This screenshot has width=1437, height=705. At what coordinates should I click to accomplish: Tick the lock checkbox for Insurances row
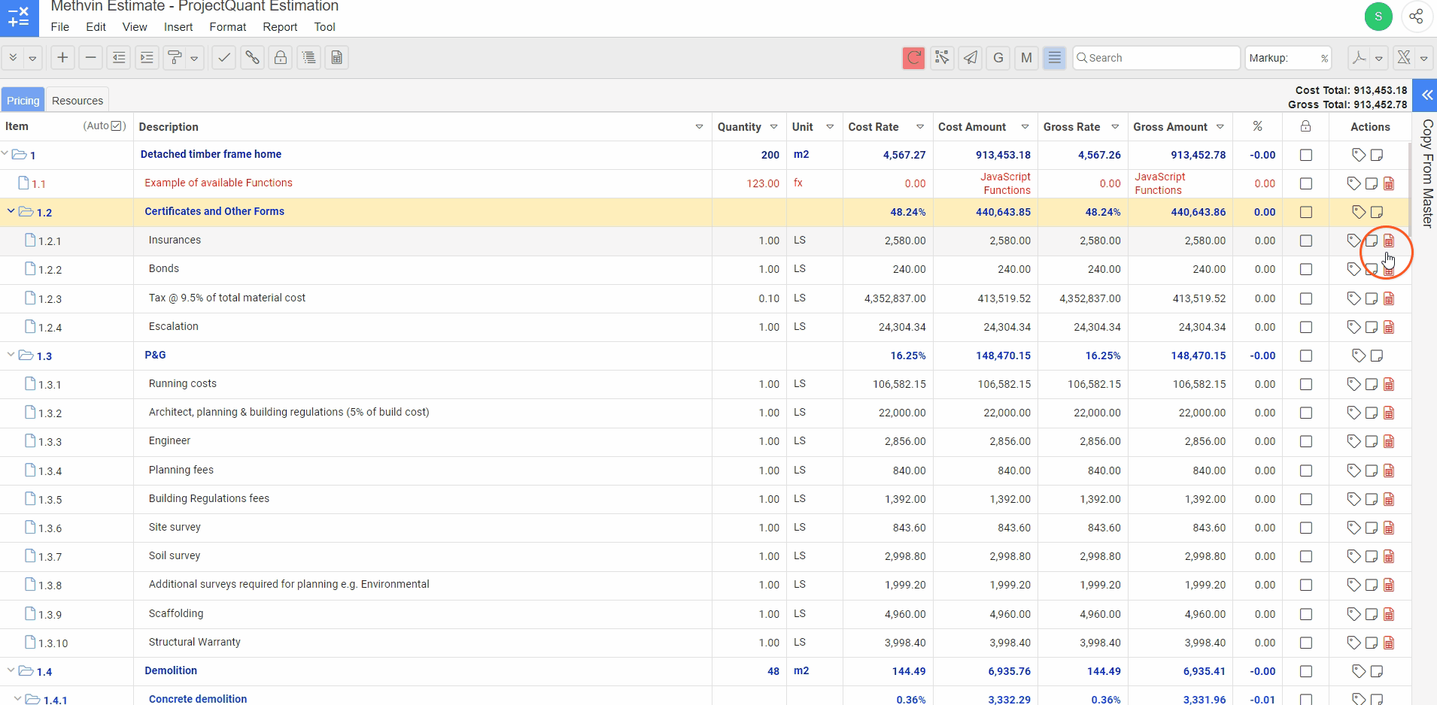[1306, 241]
